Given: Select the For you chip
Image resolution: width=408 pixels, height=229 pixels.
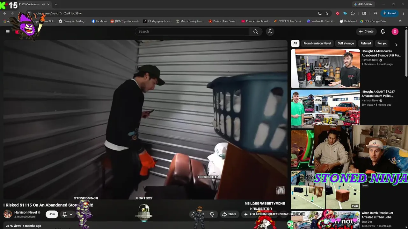Looking at the screenshot, I should 382,43.
